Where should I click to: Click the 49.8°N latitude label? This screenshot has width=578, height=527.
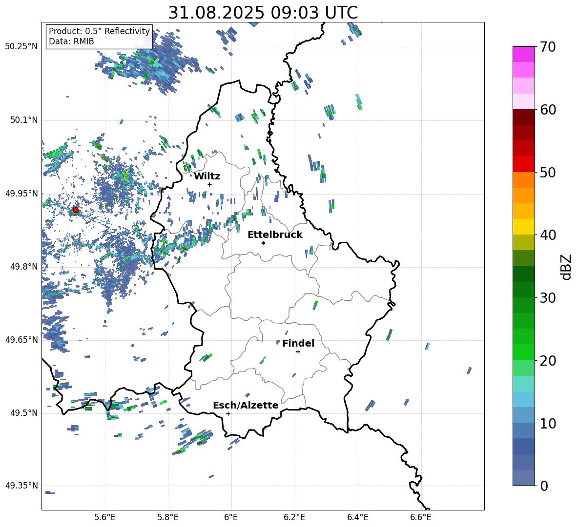click(24, 267)
